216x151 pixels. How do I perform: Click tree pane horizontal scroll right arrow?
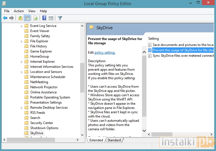[78, 140]
